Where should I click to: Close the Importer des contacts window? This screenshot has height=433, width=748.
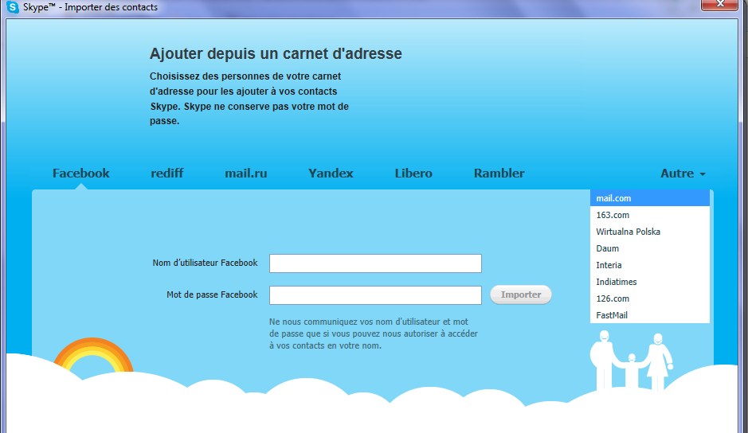point(720,4)
